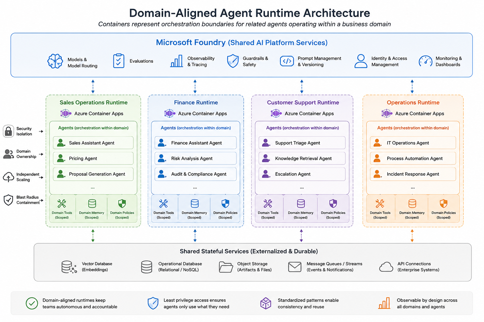Viewport: 484px width, 322px height.
Task: Click the Shared Stateful Services heading
Action: click(249, 251)
